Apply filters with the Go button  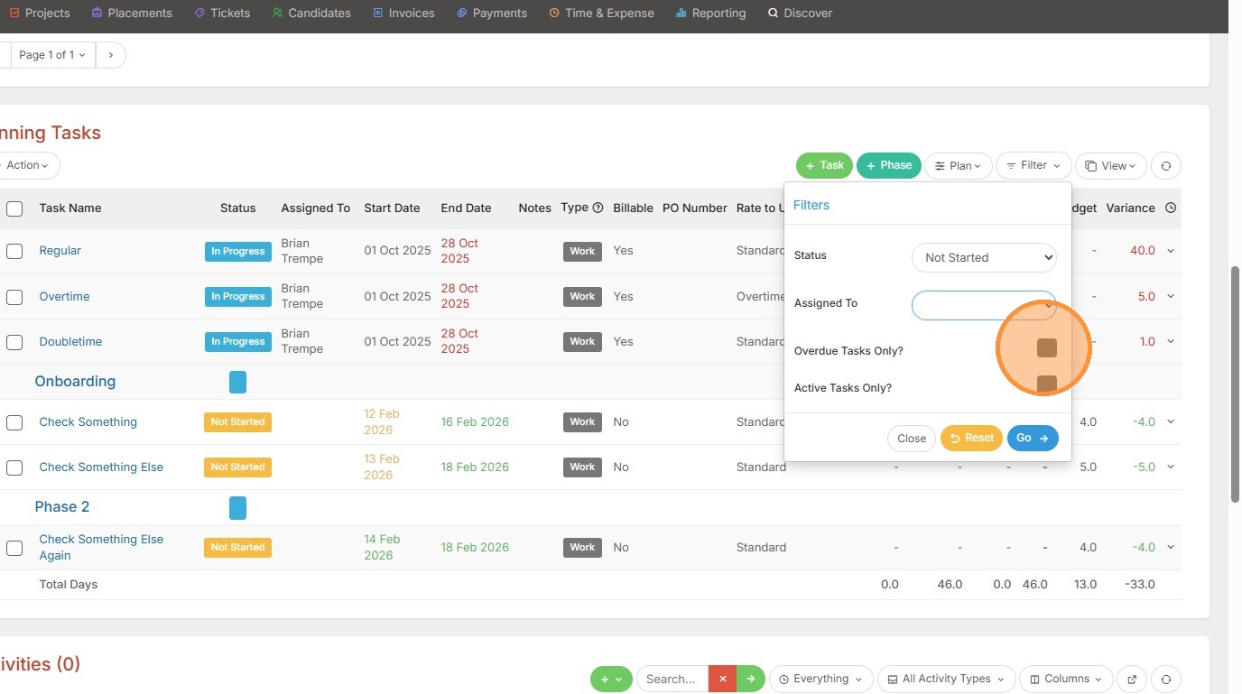click(1033, 438)
